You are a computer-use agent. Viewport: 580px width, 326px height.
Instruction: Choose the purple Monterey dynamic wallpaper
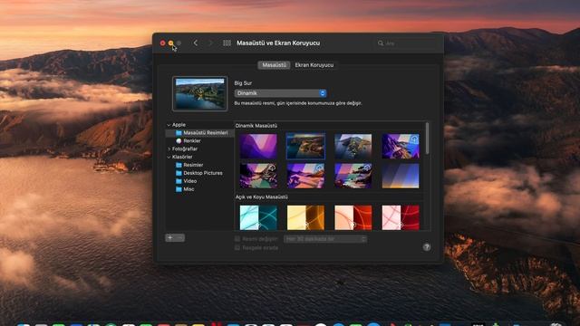[258, 147]
